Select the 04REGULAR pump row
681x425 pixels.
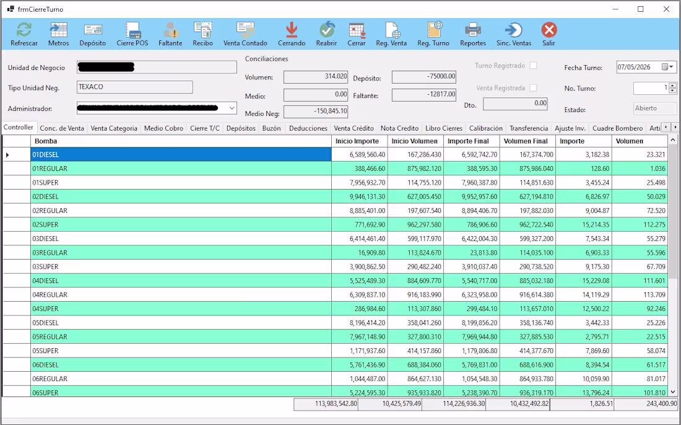pyautogui.click(x=336, y=295)
